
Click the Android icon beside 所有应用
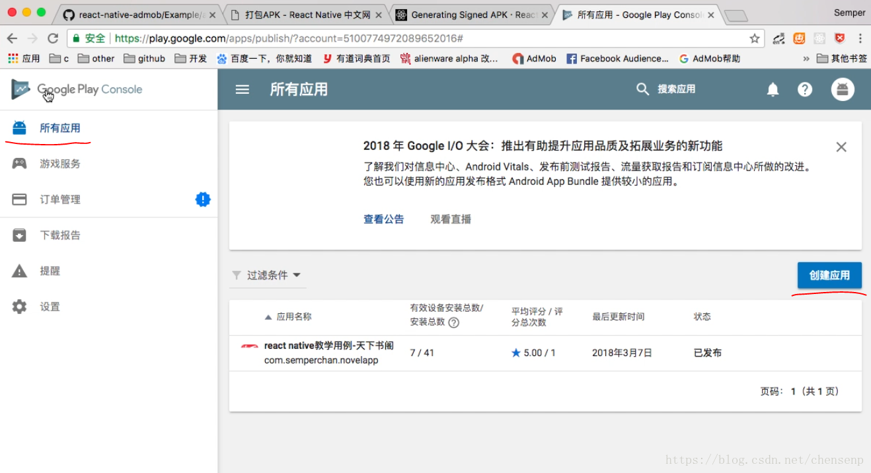click(19, 127)
